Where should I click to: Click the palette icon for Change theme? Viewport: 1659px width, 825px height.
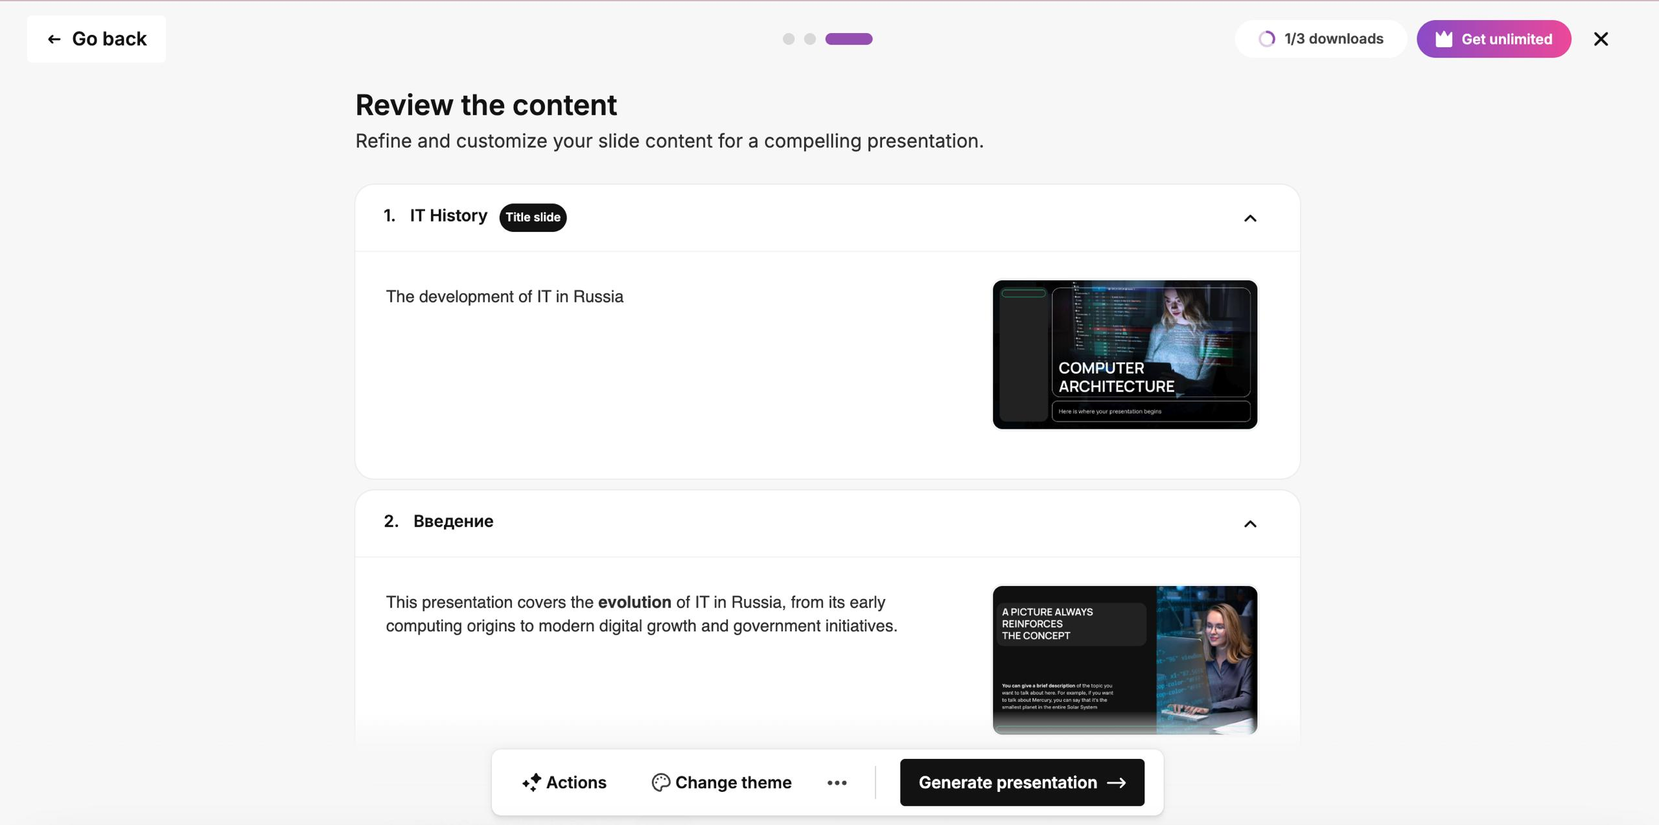pyautogui.click(x=660, y=782)
